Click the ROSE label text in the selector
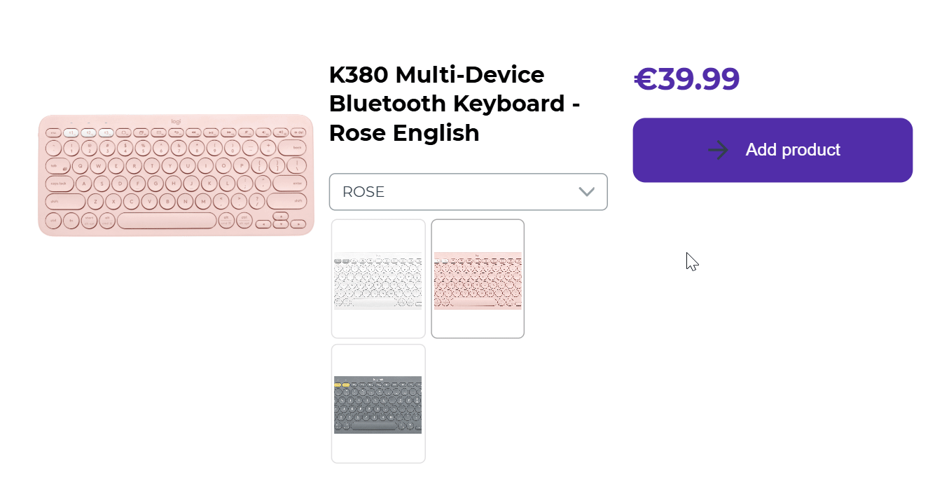This screenshot has width=949, height=482. (363, 192)
